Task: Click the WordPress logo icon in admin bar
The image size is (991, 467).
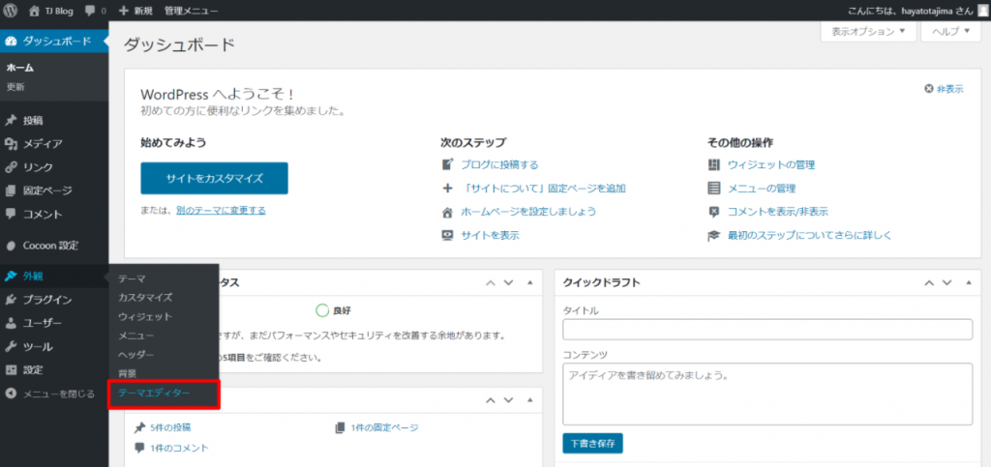Action: pyautogui.click(x=10, y=10)
